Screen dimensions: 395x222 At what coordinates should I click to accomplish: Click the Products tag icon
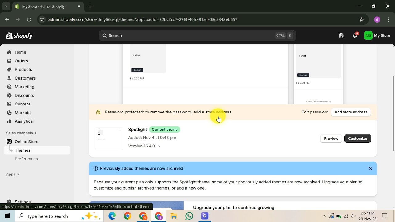click(9, 69)
